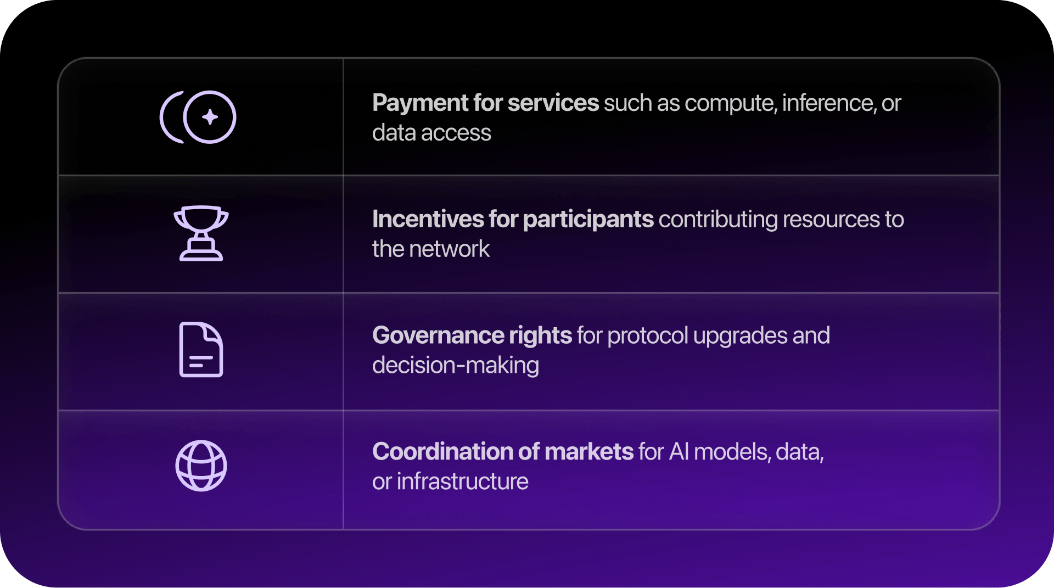
Task: Click the globe icon
Action: (201, 466)
